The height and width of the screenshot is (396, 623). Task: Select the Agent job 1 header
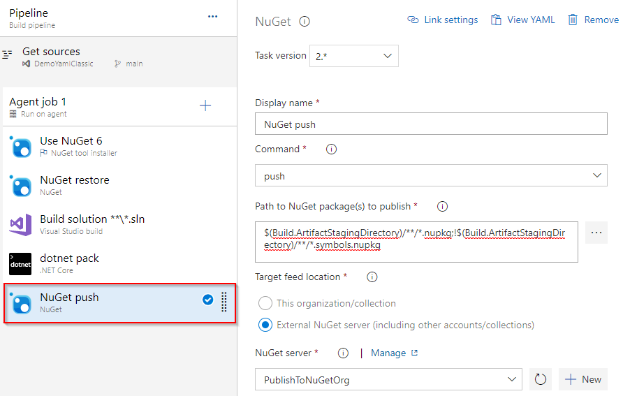[119, 106]
